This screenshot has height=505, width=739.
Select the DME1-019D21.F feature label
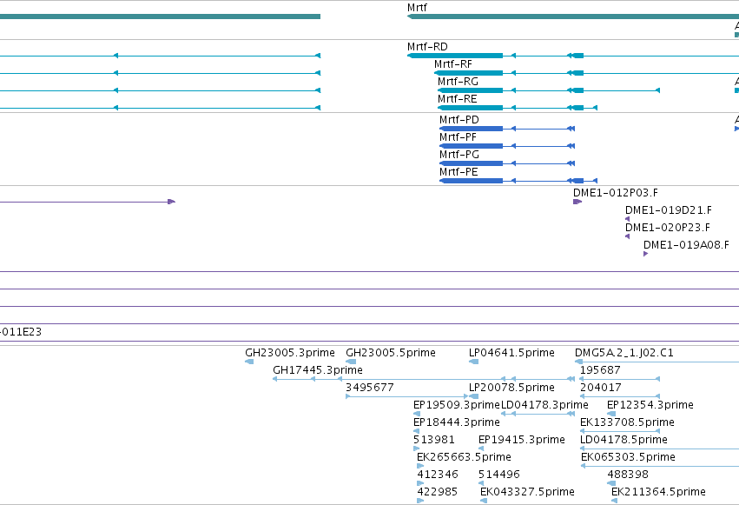[669, 210]
